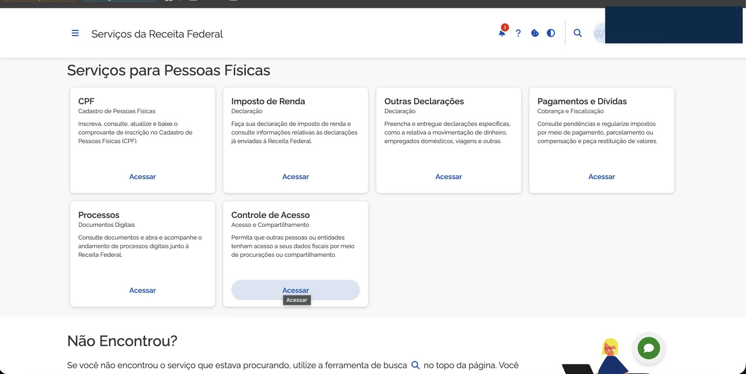Click the Processos card heading
746x374 pixels.
pos(99,215)
